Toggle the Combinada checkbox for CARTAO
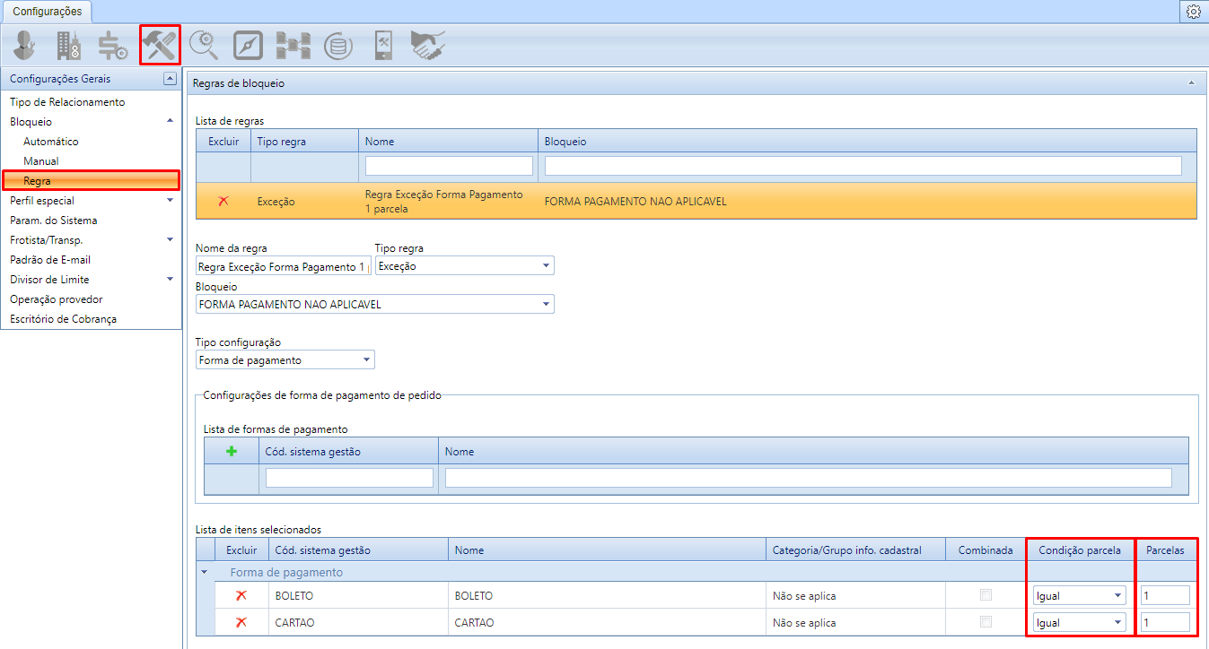The image size is (1209, 649). 986,622
